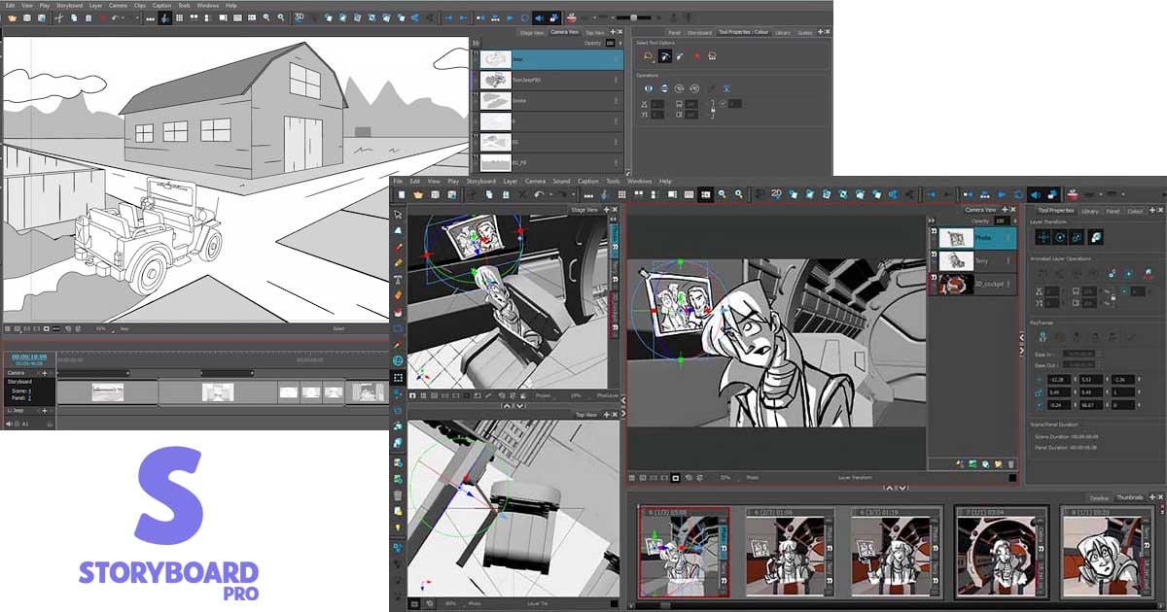Screen dimensions: 1167x612
Task: Switch to Top View tab in back window
Action: click(x=594, y=32)
